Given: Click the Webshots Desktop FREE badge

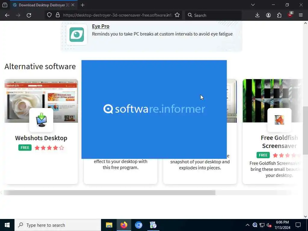Looking at the screenshot, I should 25,147.
